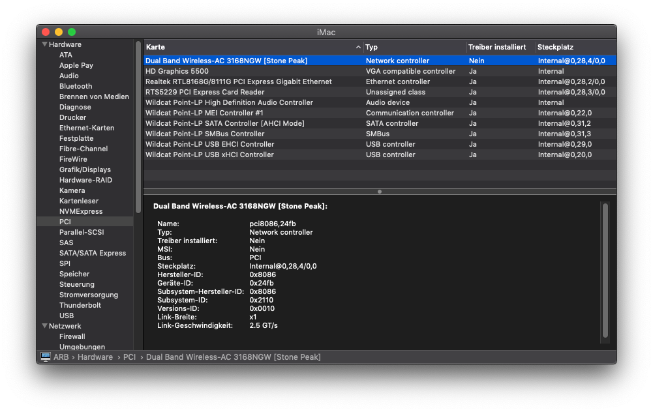The height and width of the screenshot is (412, 653).
Task: Click the computer icon in path bar
Action: click(x=46, y=357)
